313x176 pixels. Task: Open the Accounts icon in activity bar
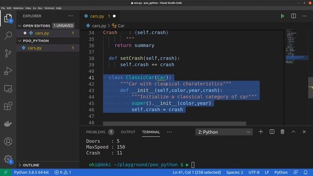click(8, 141)
